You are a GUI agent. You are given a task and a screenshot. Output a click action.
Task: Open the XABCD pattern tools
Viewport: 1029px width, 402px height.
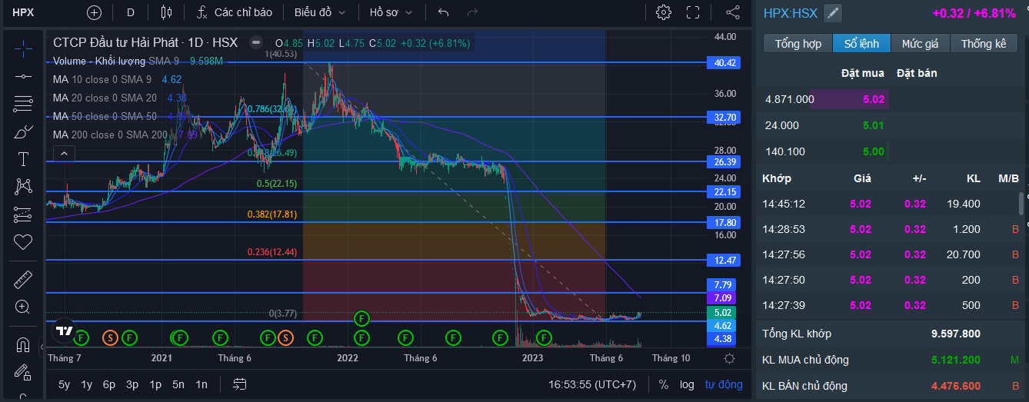pos(23,187)
